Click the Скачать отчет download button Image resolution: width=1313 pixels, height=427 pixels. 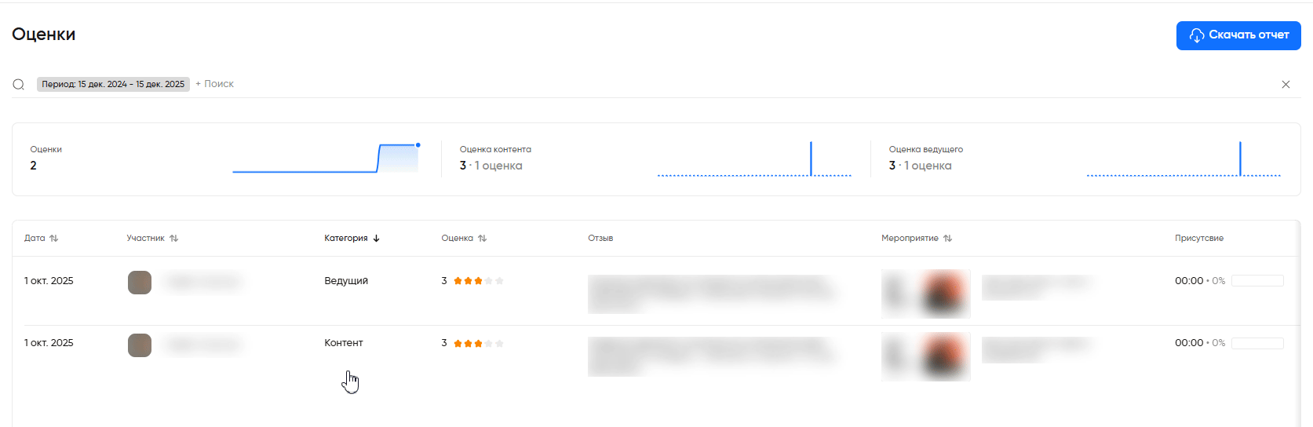point(1238,35)
